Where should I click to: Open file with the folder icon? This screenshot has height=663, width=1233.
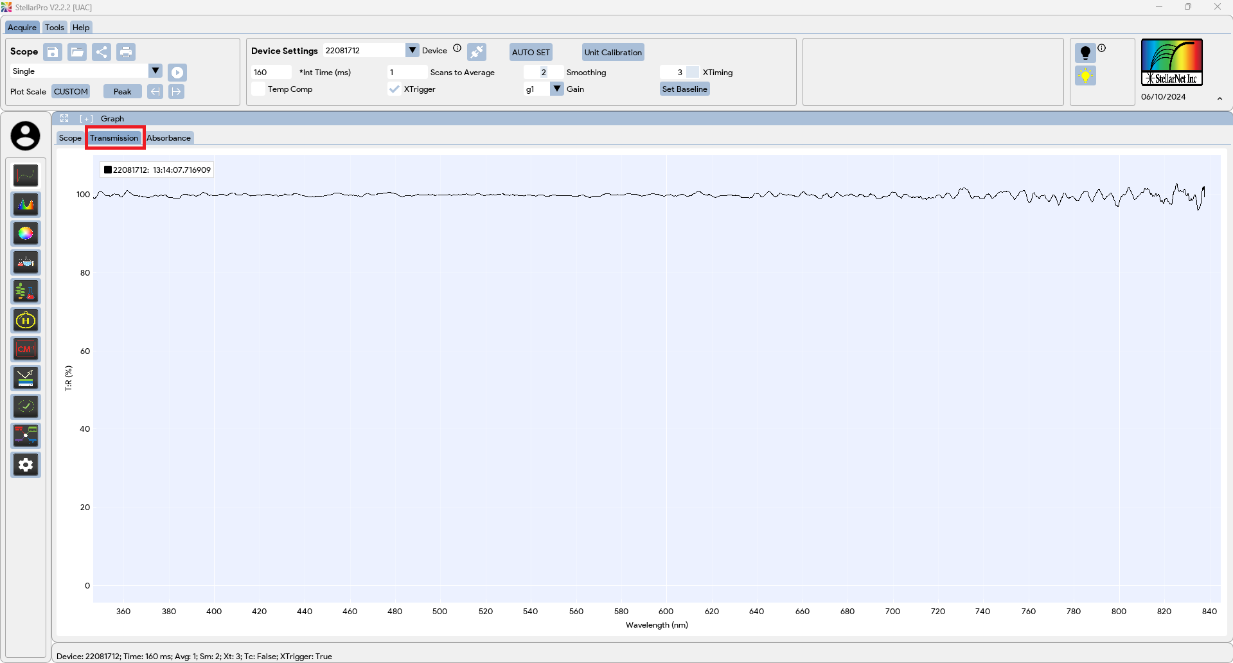pyautogui.click(x=77, y=52)
